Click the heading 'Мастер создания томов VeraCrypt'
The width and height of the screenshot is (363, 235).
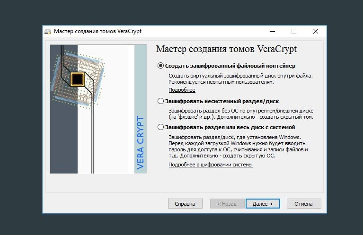226,49
